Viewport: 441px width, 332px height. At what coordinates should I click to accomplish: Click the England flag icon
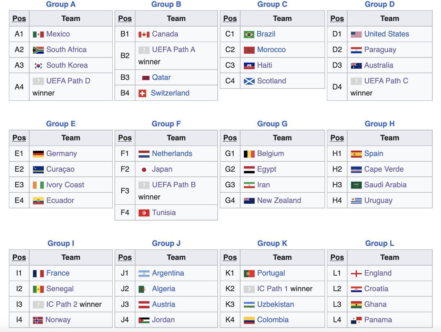(x=356, y=274)
